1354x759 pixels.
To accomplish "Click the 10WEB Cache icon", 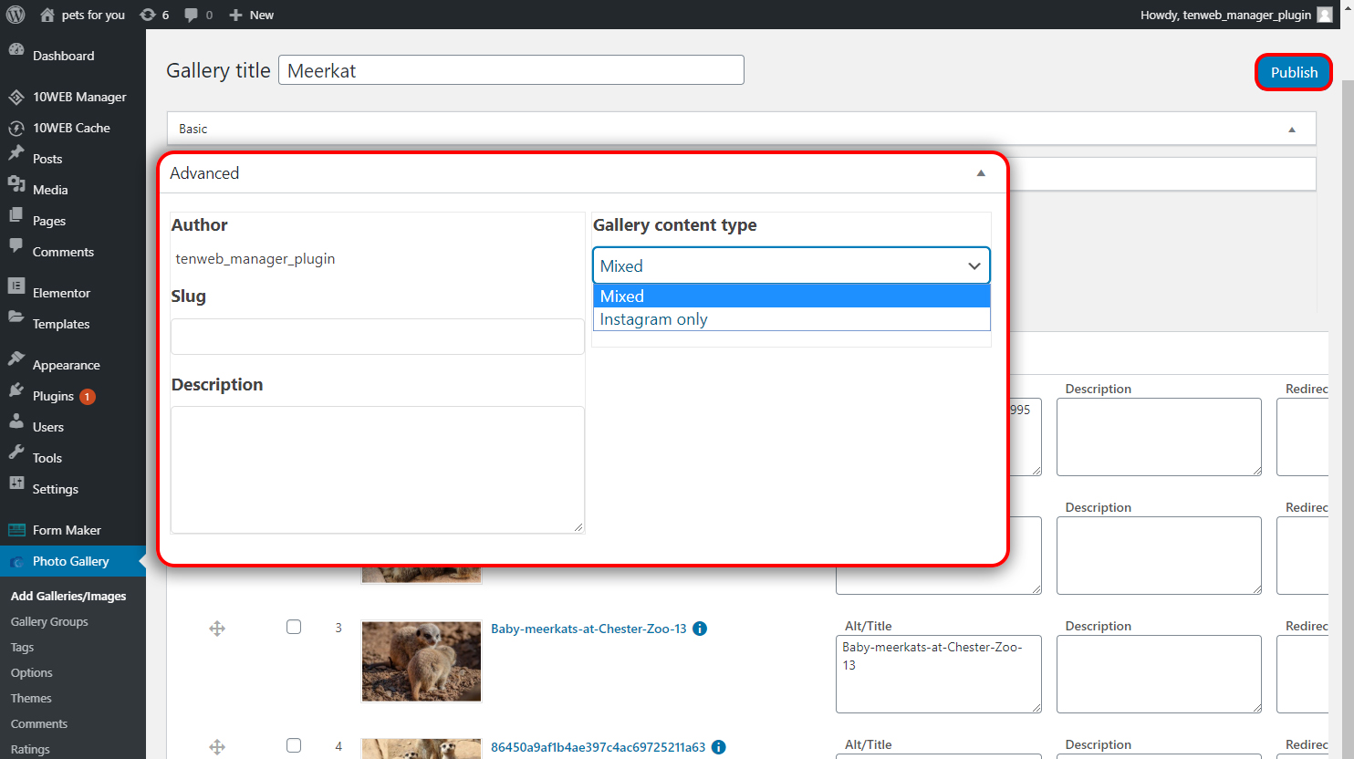I will 16,128.
